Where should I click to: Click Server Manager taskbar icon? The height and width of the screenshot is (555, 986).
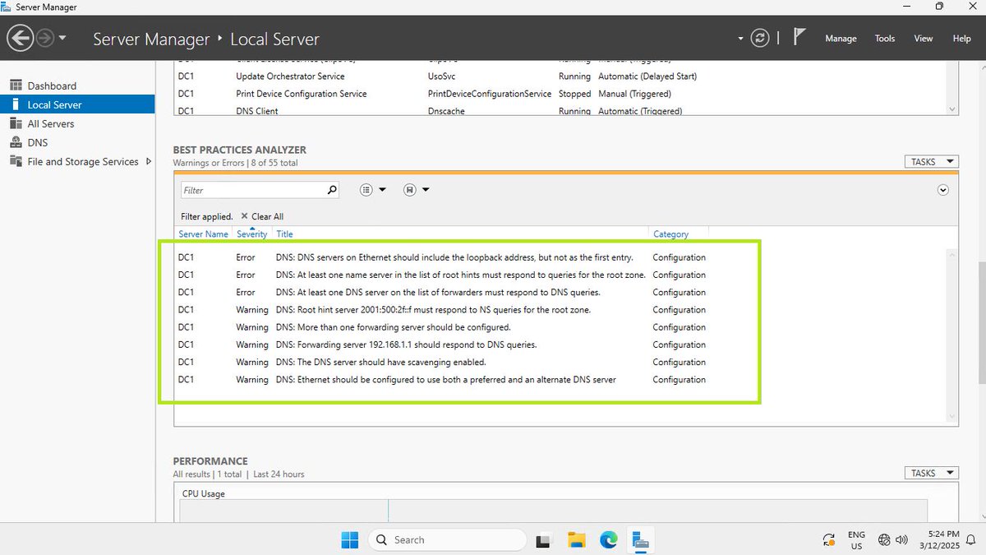pyautogui.click(x=641, y=540)
